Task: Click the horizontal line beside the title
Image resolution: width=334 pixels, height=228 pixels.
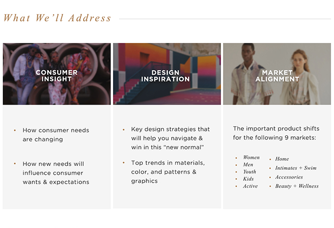Action: [x=224, y=19]
